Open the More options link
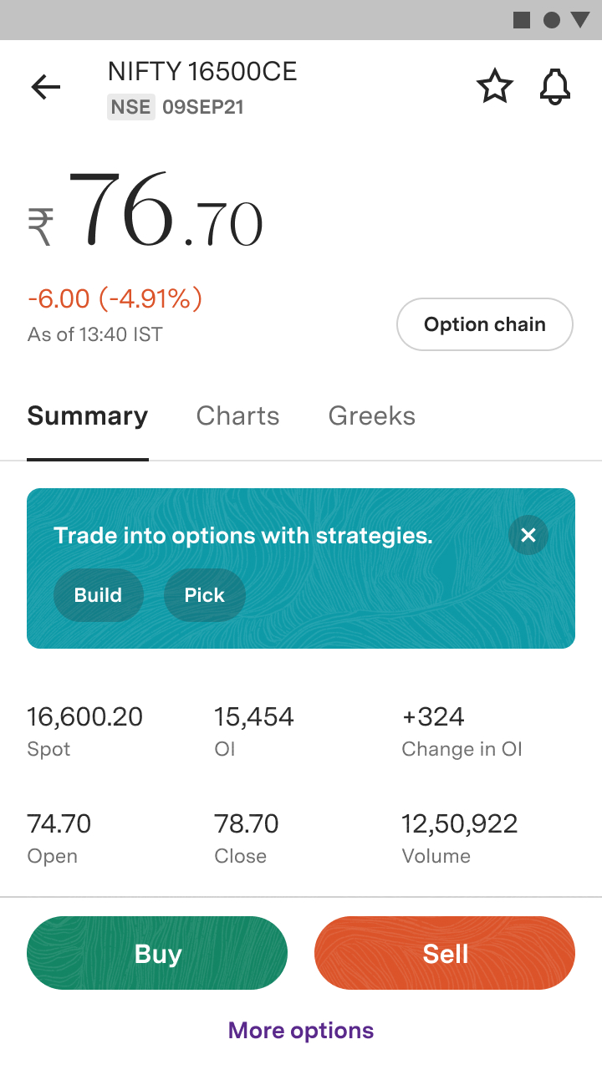This screenshot has height=1070, width=602. tap(301, 1030)
